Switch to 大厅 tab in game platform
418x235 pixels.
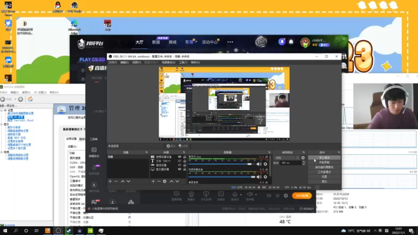(x=139, y=42)
